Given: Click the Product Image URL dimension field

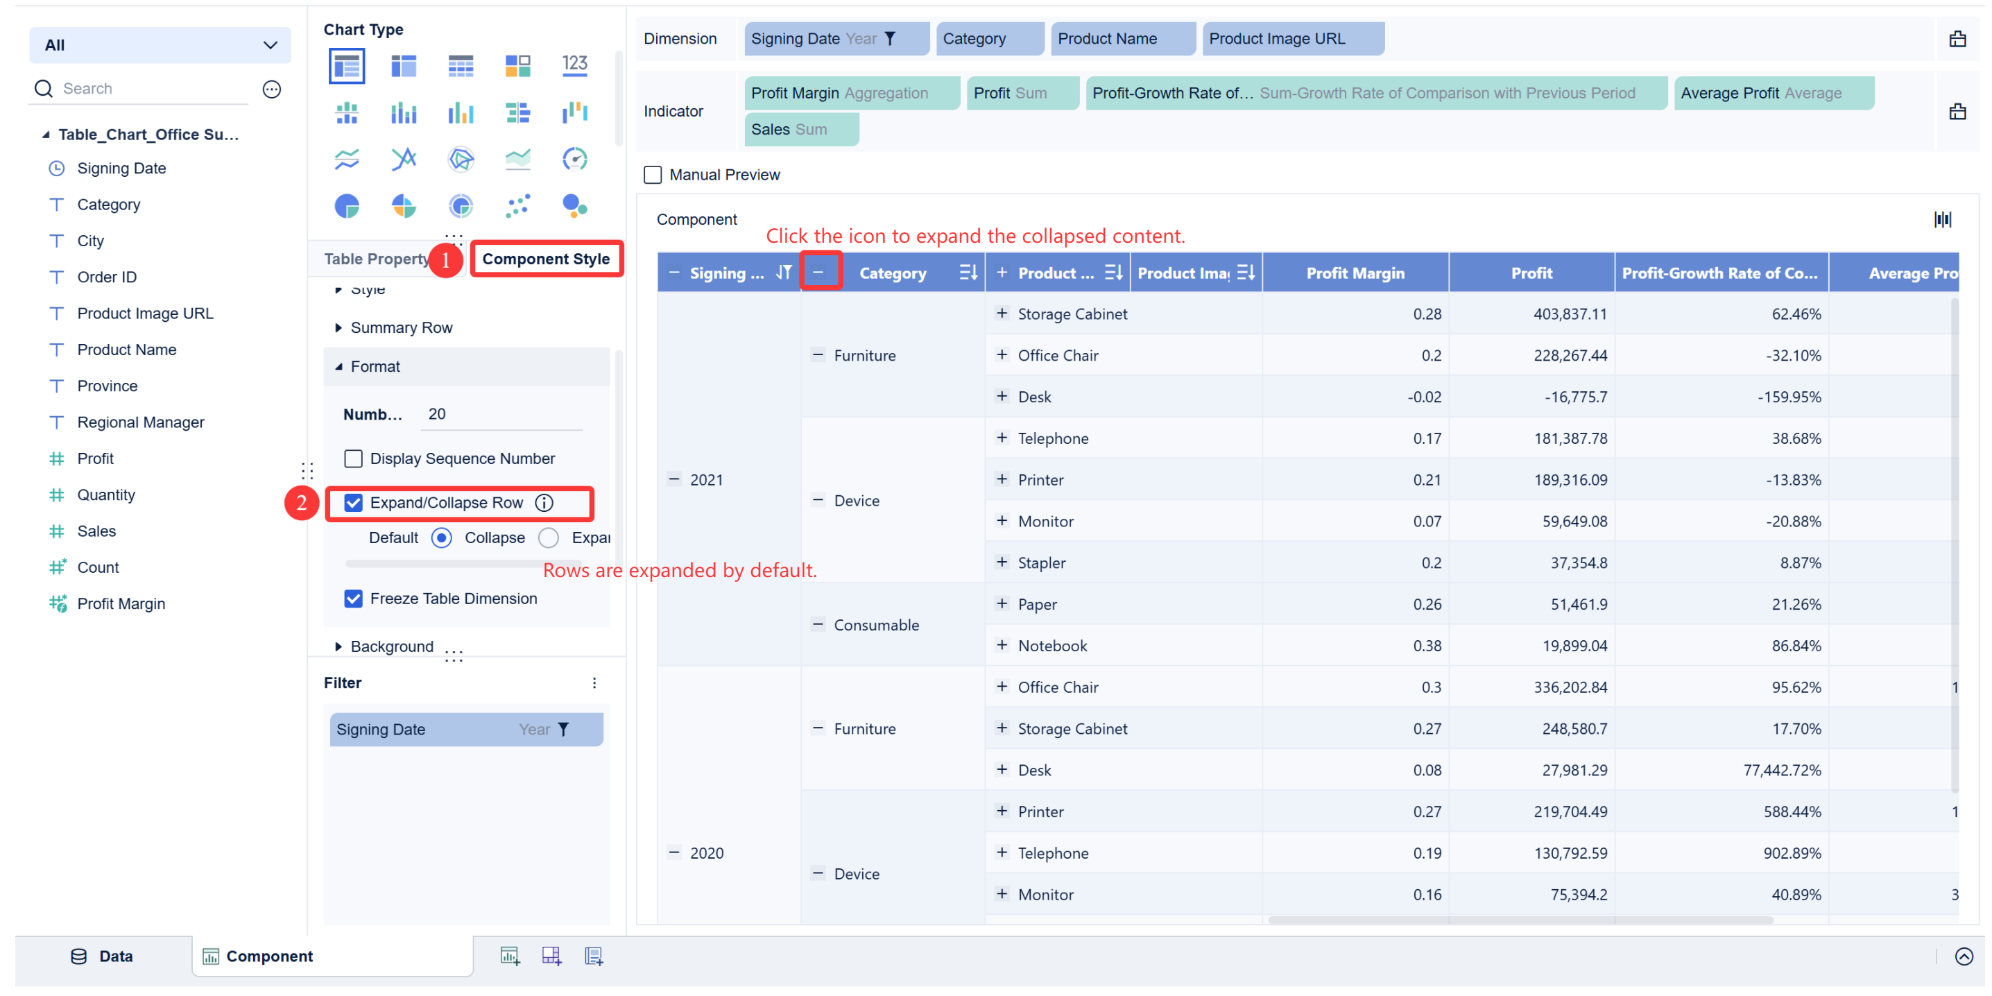Looking at the screenshot, I should click(1292, 39).
